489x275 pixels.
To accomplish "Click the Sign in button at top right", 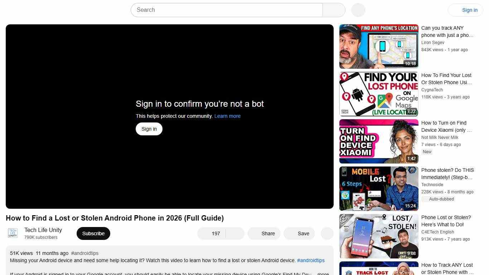I will pos(469,10).
